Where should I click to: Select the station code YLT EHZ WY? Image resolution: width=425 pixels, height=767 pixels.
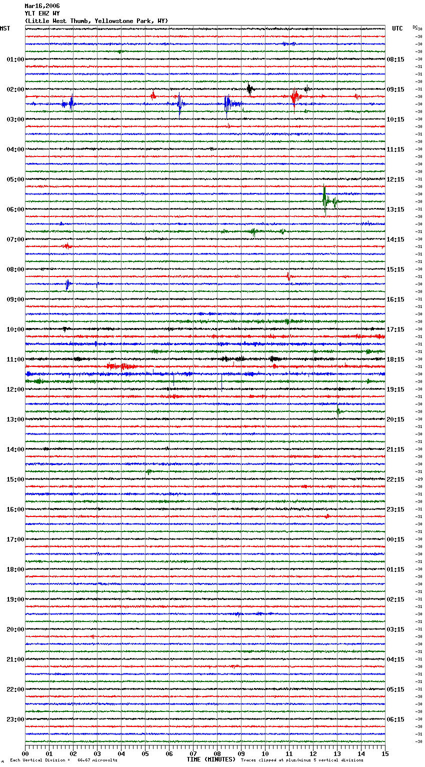pyautogui.click(x=42, y=13)
